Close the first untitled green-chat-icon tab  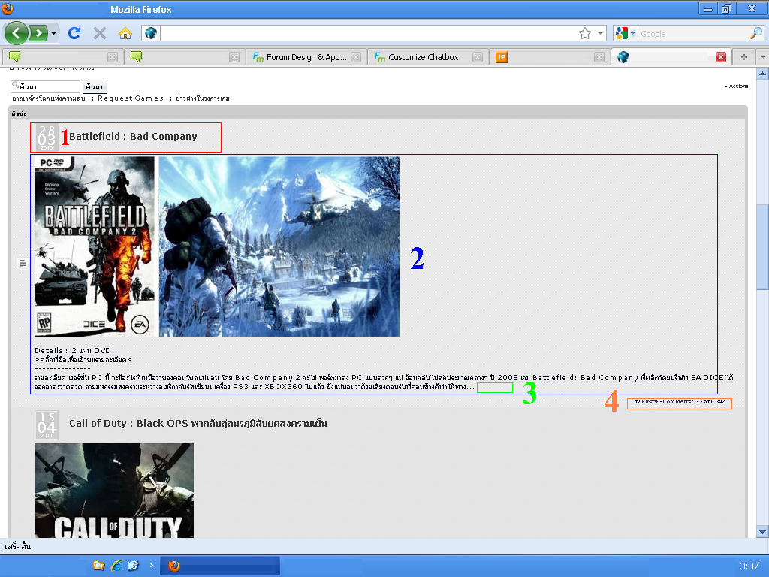113,57
